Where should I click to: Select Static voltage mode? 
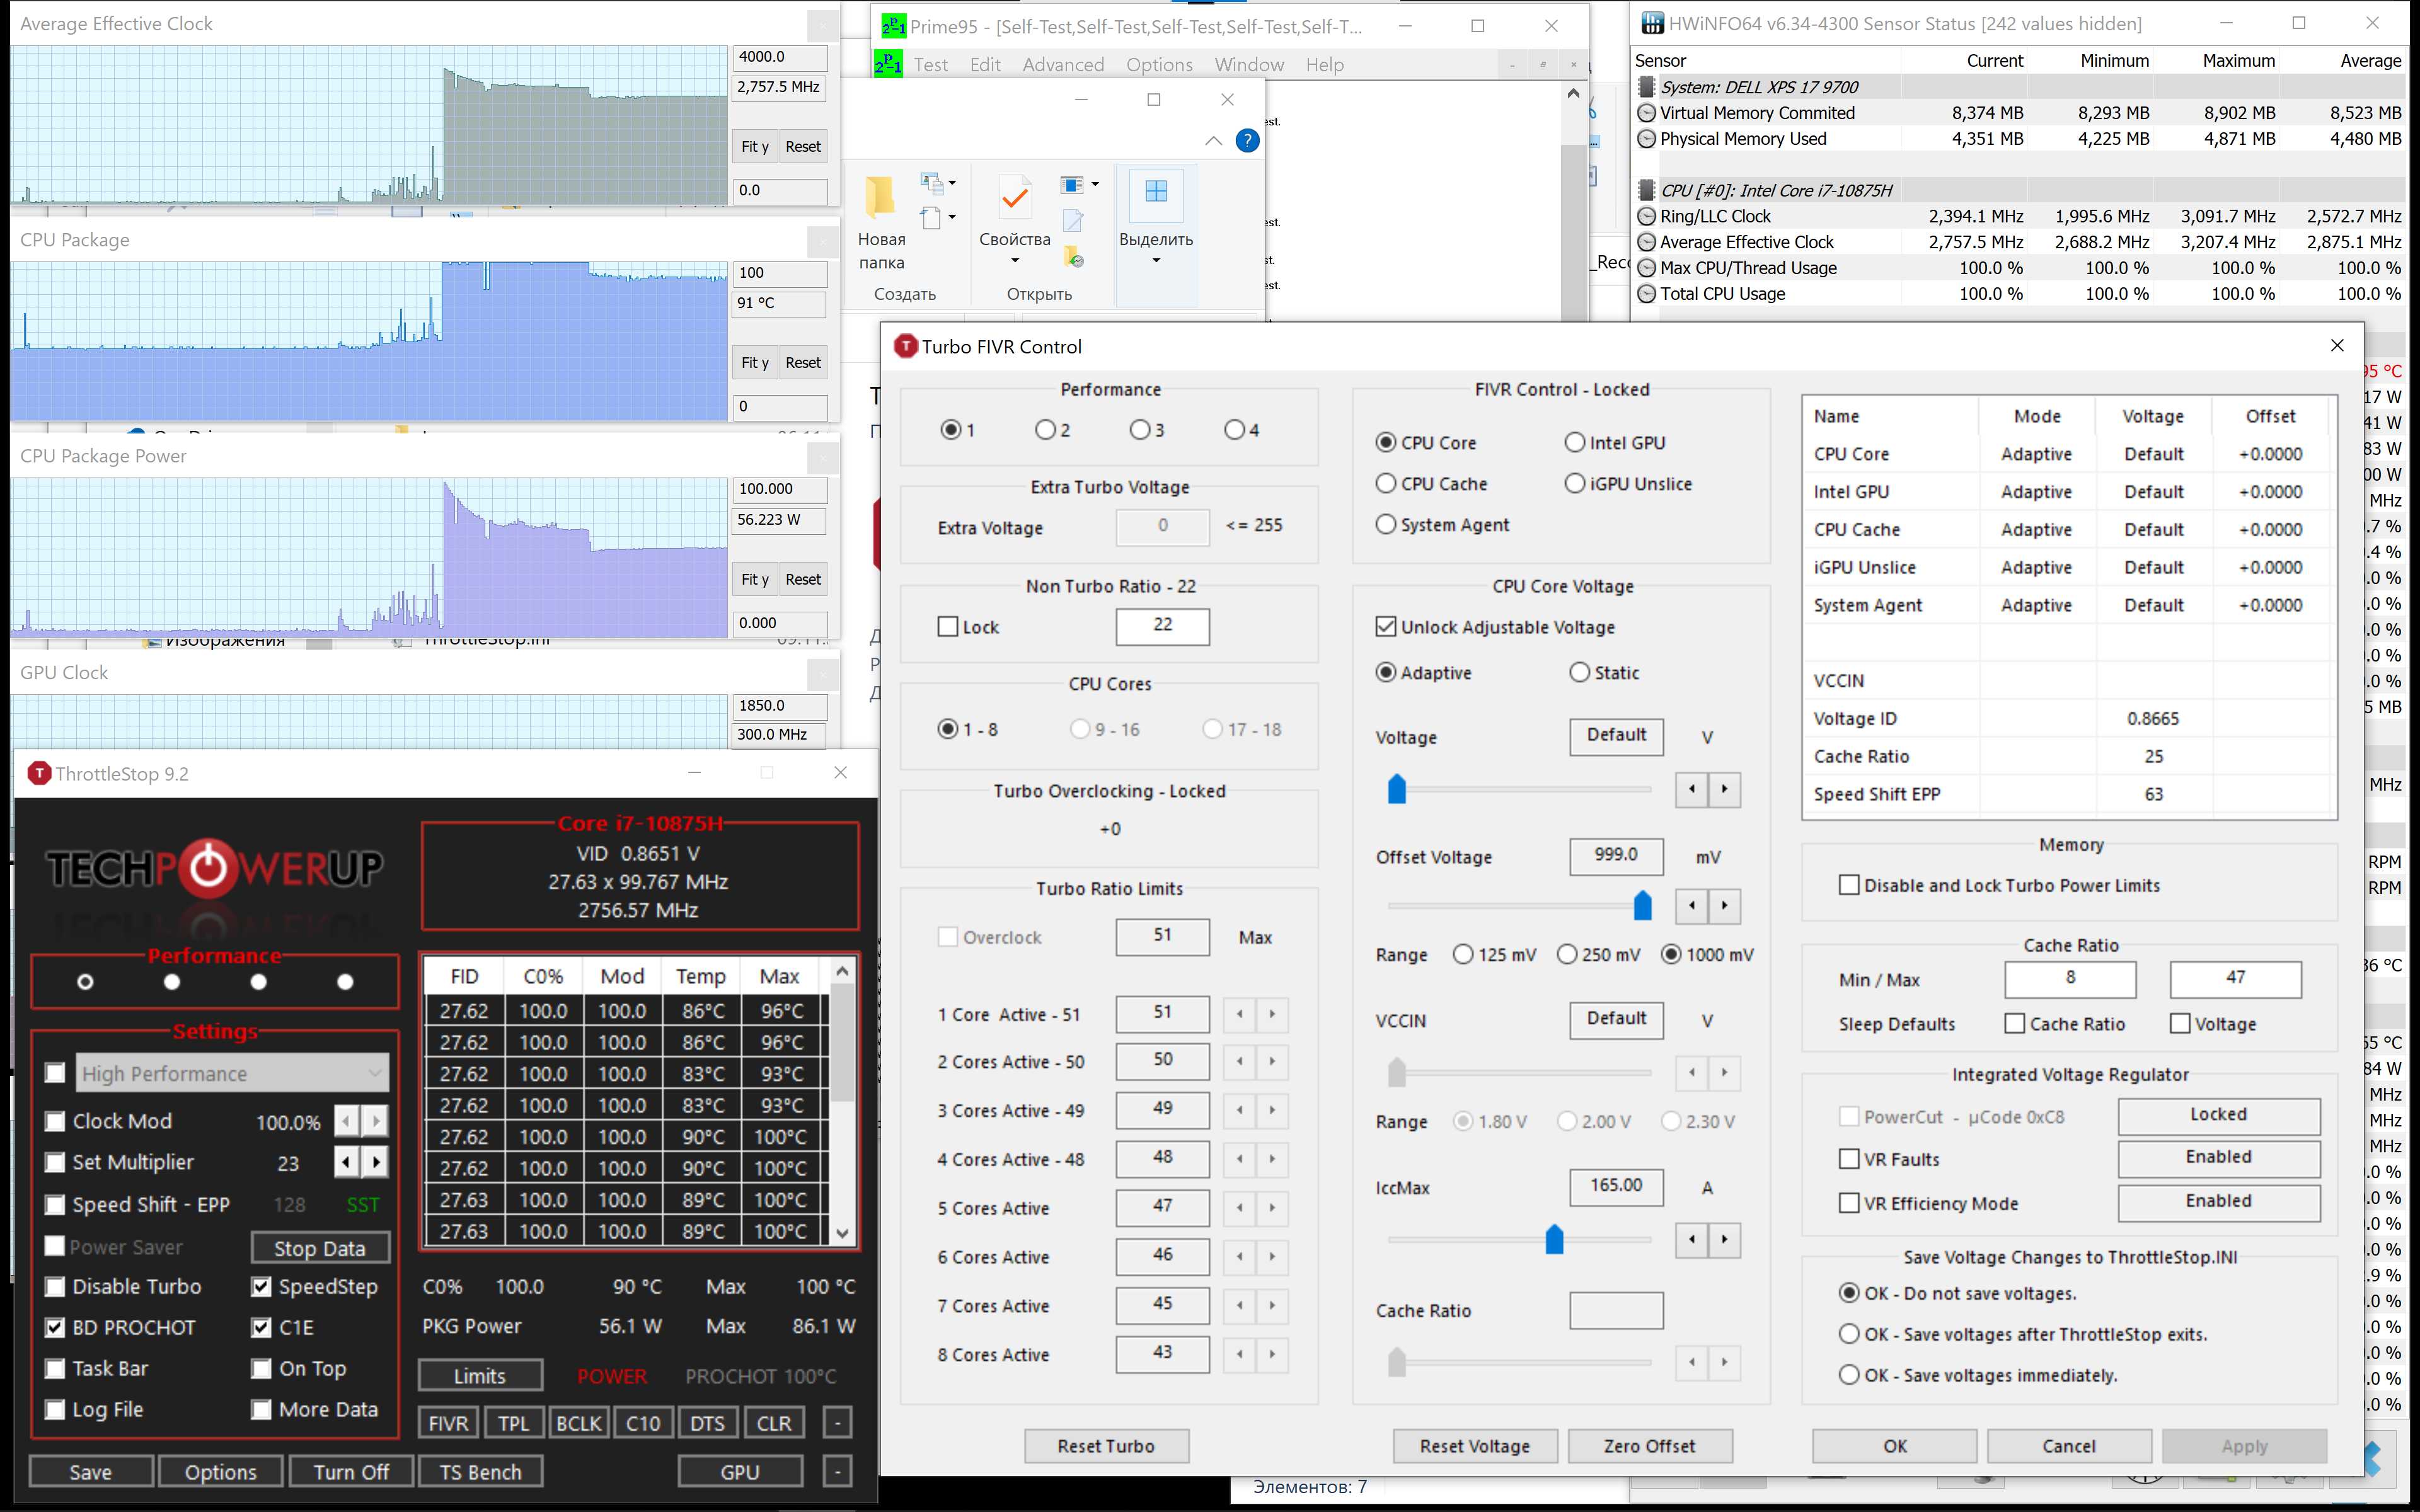pos(1579,673)
